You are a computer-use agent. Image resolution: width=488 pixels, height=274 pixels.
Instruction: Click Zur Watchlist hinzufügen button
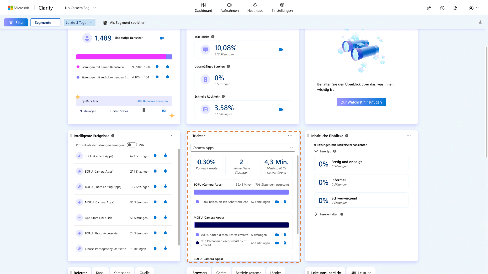[x=361, y=102]
